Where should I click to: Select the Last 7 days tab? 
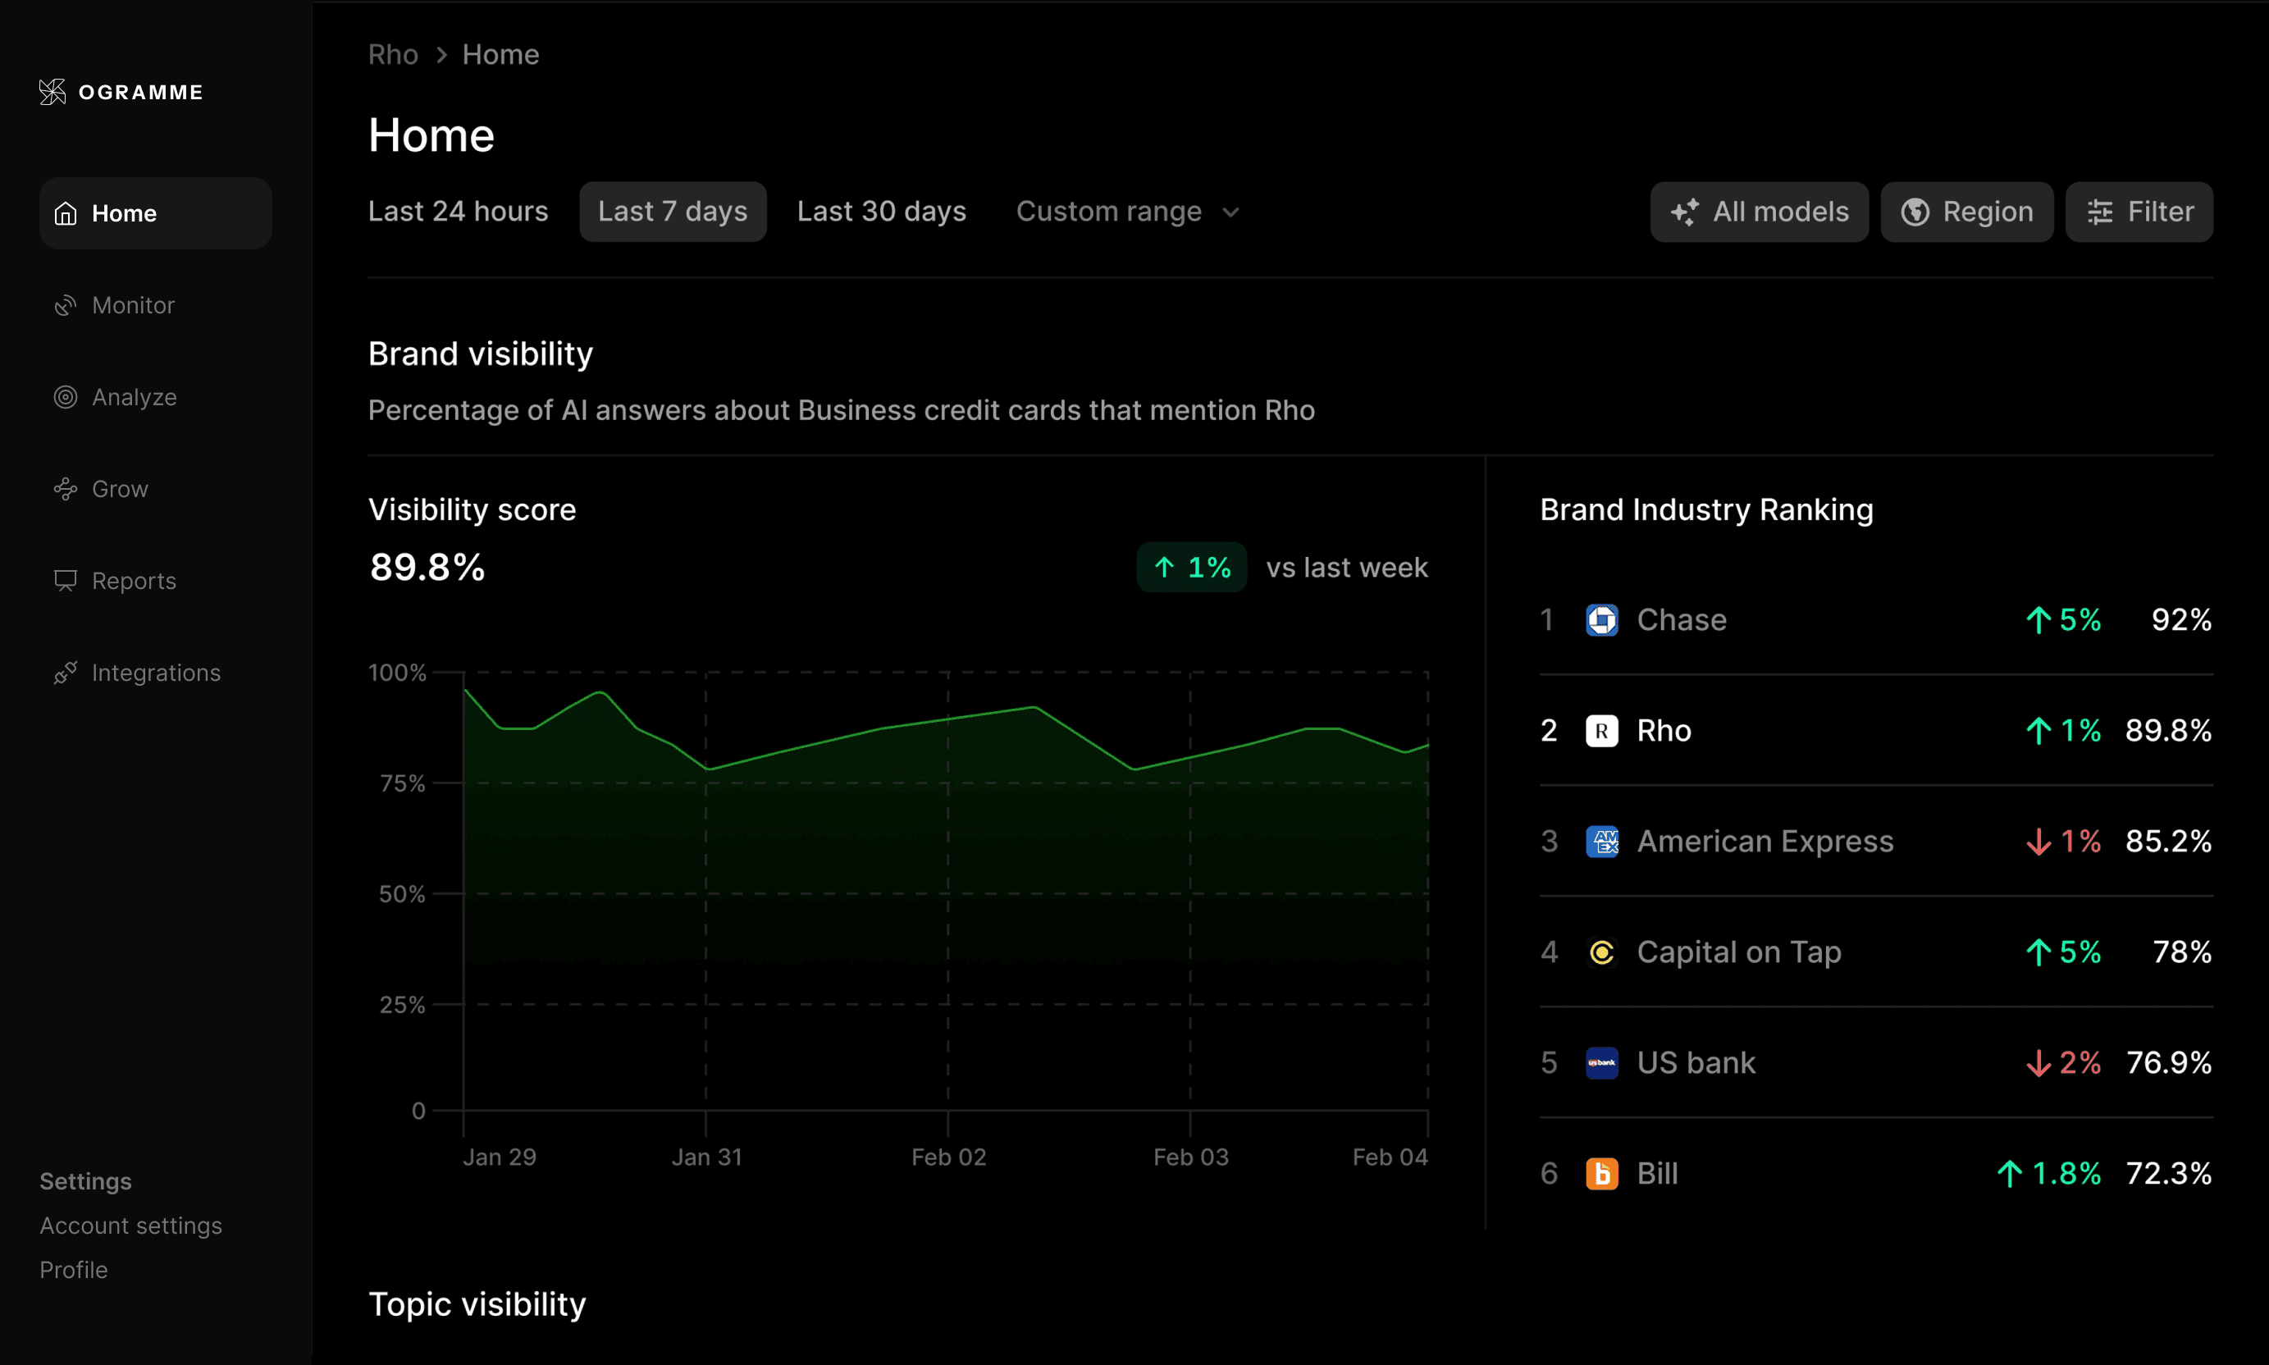(673, 212)
